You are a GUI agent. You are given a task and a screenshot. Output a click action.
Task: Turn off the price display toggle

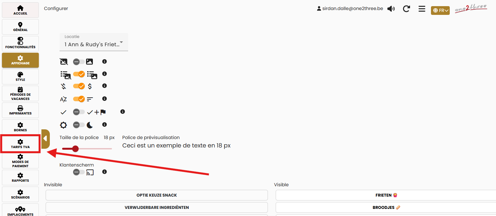point(79,86)
